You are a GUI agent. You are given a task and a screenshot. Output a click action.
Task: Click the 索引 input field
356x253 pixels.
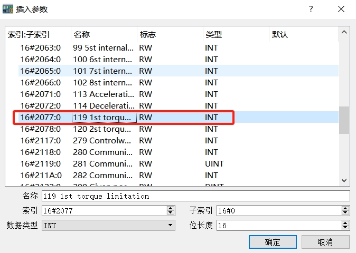tap(104, 211)
